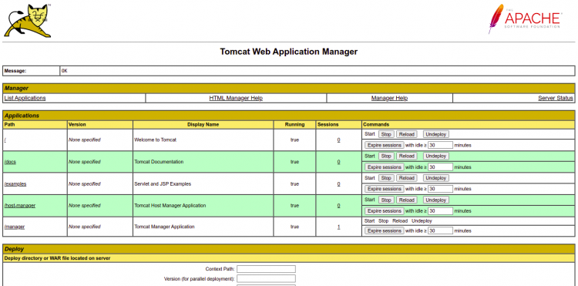This screenshot has height=286, width=578.
Task: Click the 'Display Name' column header
Action: click(x=203, y=125)
